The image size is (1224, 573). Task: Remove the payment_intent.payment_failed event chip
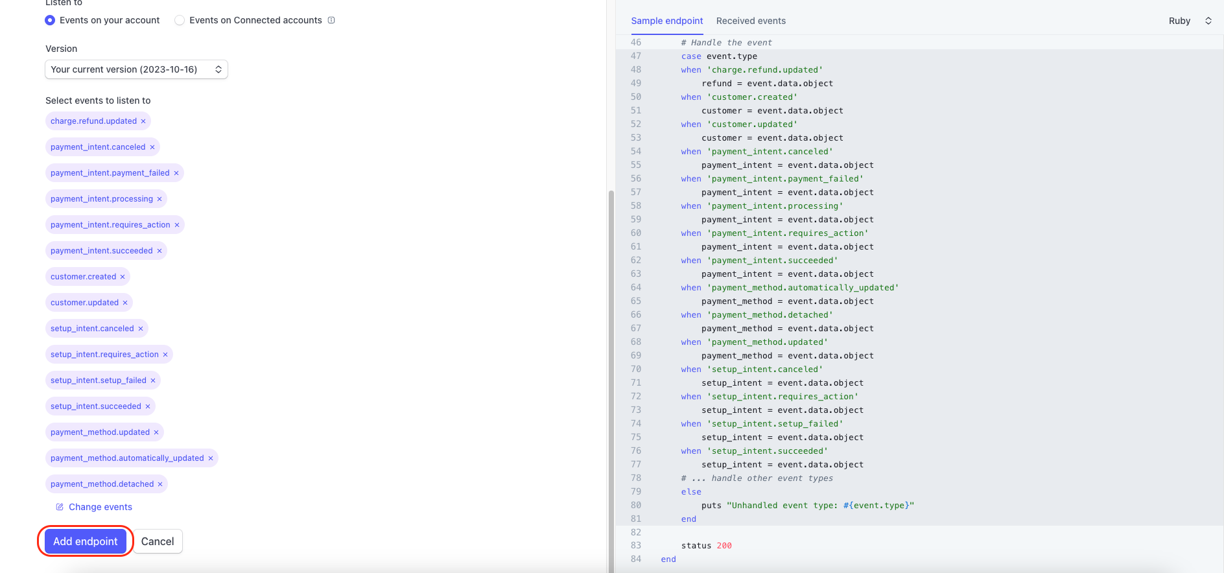(x=176, y=173)
